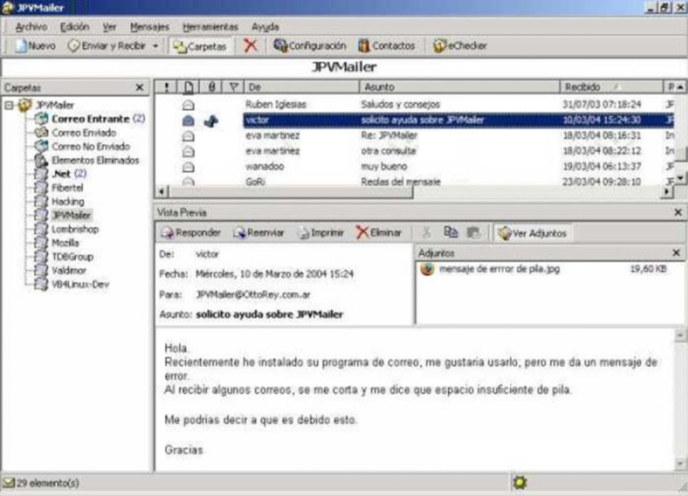This screenshot has height=496, width=688.
Task: Open Contactos address book
Action: [386, 46]
